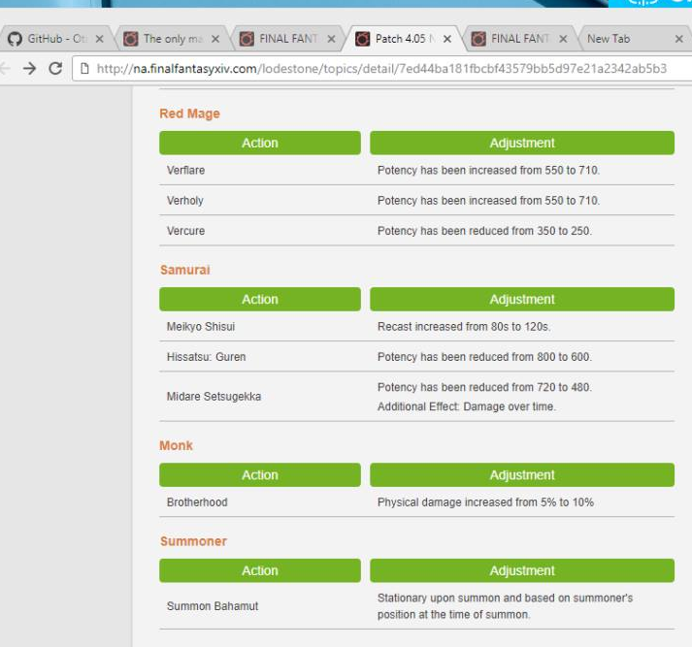The width and height of the screenshot is (692, 647).
Task: Click 'Physical damage increased from 5% to 10%'
Action: (x=485, y=502)
